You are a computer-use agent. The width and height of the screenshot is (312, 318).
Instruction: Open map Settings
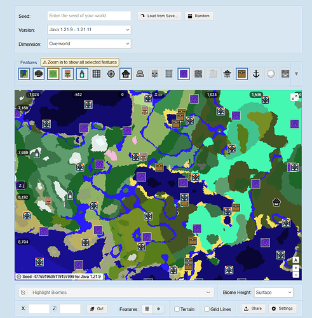tap(283, 308)
